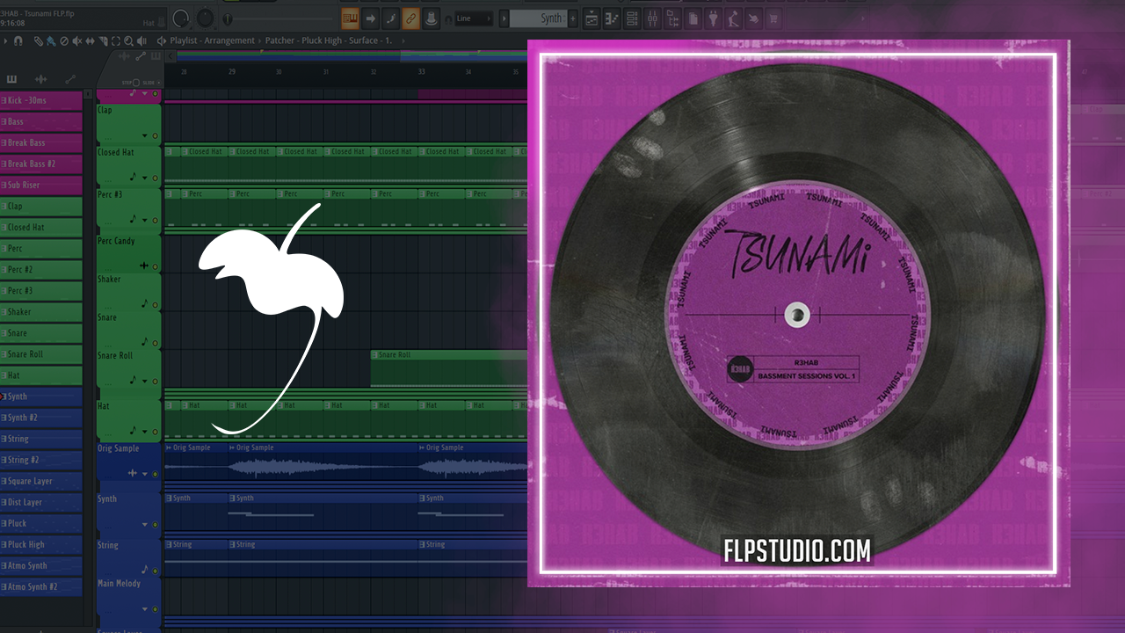This screenshot has height=633, width=1125.
Task: Expand the Clap track options arrow
Action: (145, 136)
